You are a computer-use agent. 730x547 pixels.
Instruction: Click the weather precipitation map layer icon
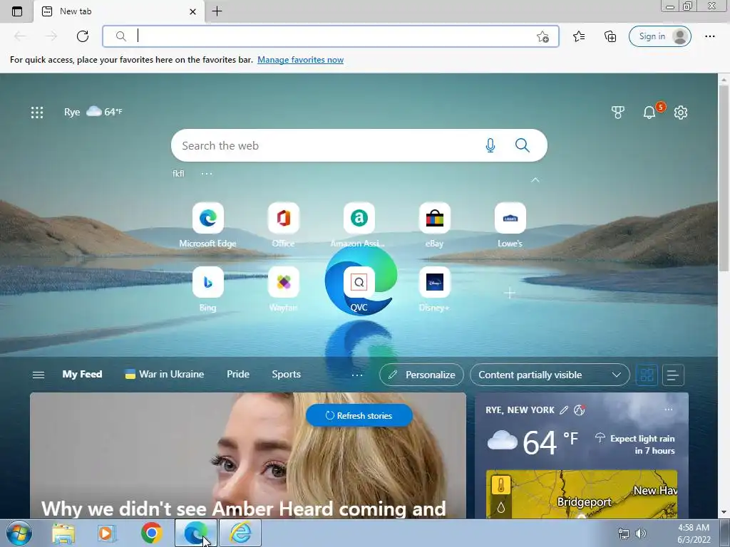(501, 507)
